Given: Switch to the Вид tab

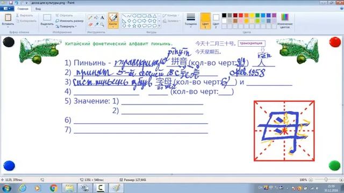Looking at the screenshot, I should pyautogui.click(x=38, y=9).
